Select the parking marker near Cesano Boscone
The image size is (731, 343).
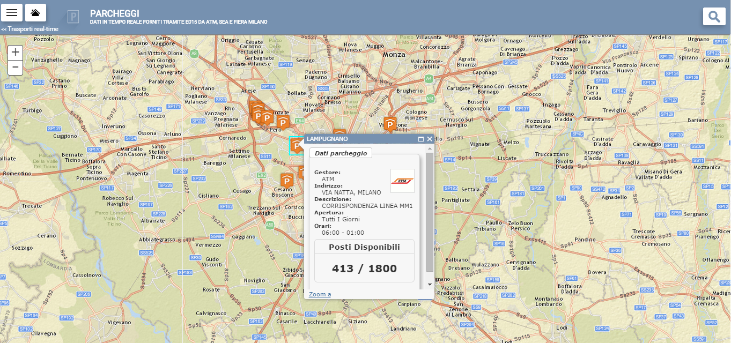[287, 181]
